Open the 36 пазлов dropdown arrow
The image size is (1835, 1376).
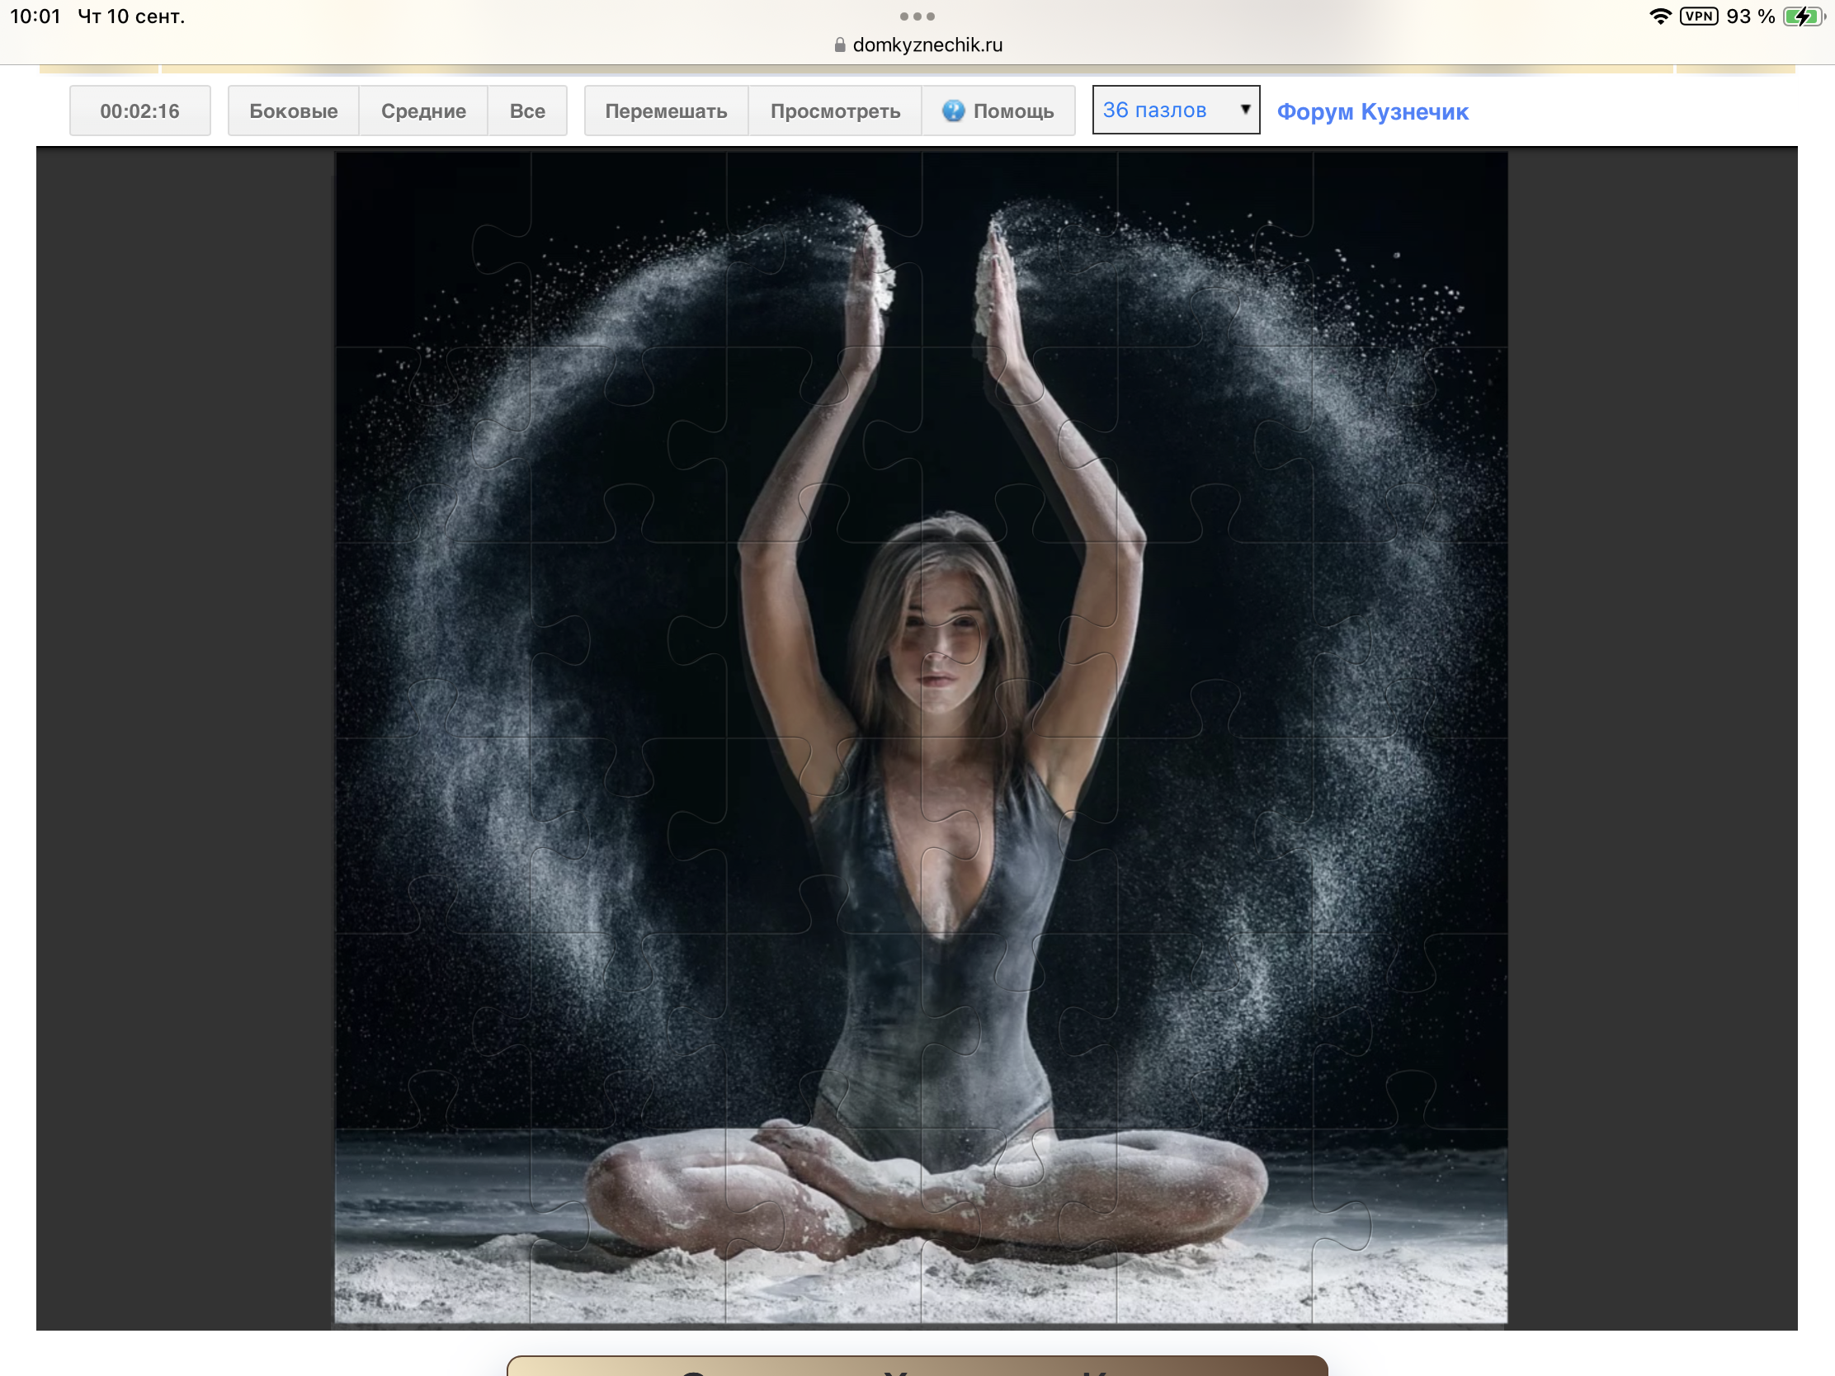click(x=1244, y=110)
